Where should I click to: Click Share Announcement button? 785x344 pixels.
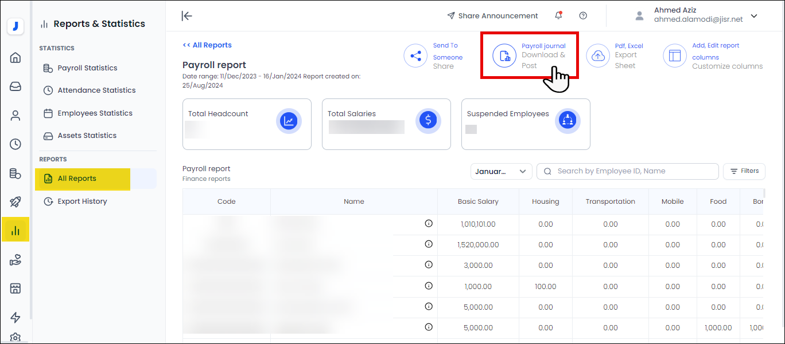492,15
